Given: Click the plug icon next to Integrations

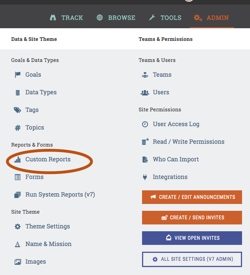Looking at the screenshot, I should coord(145,177).
